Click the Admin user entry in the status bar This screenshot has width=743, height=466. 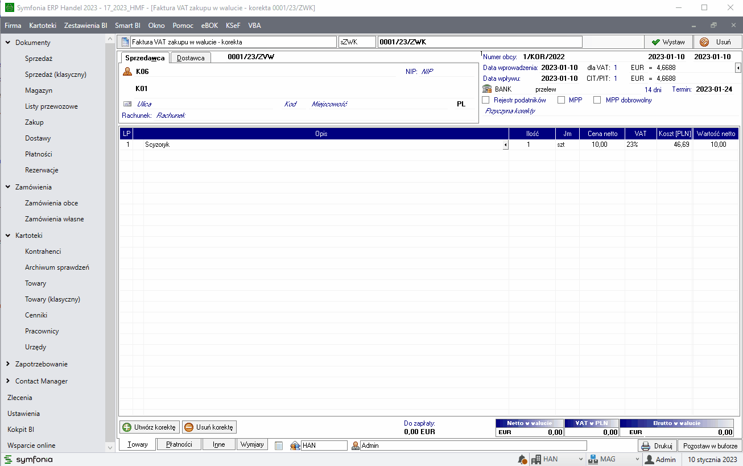[660, 459]
